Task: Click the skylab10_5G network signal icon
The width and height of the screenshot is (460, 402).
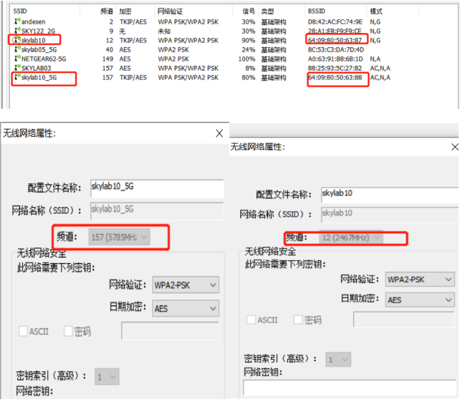Action: pyautogui.click(x=16, y=77)
